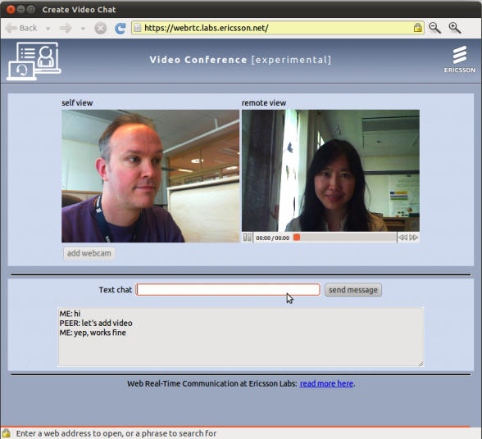Open the read more here link
Image resolution: width=482 pixels, height=439 pixels.
pyautogui.click(x=326, y=383)
